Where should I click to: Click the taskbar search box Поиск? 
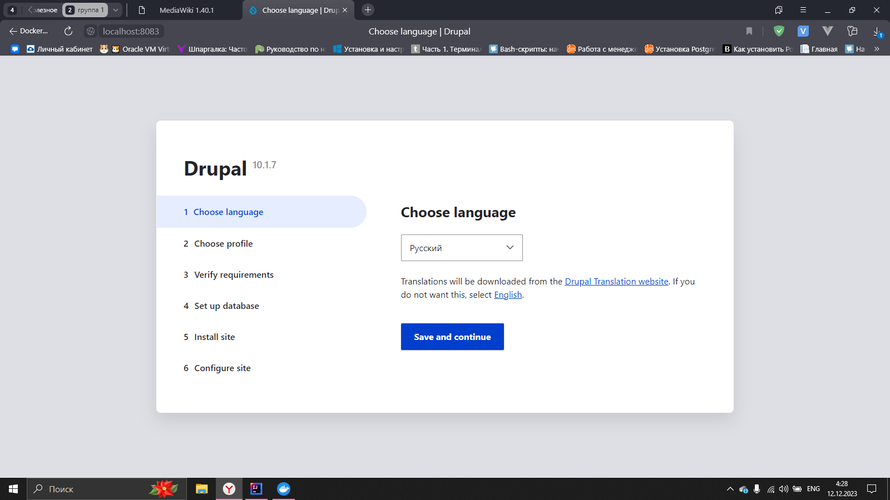coord(107,489)
